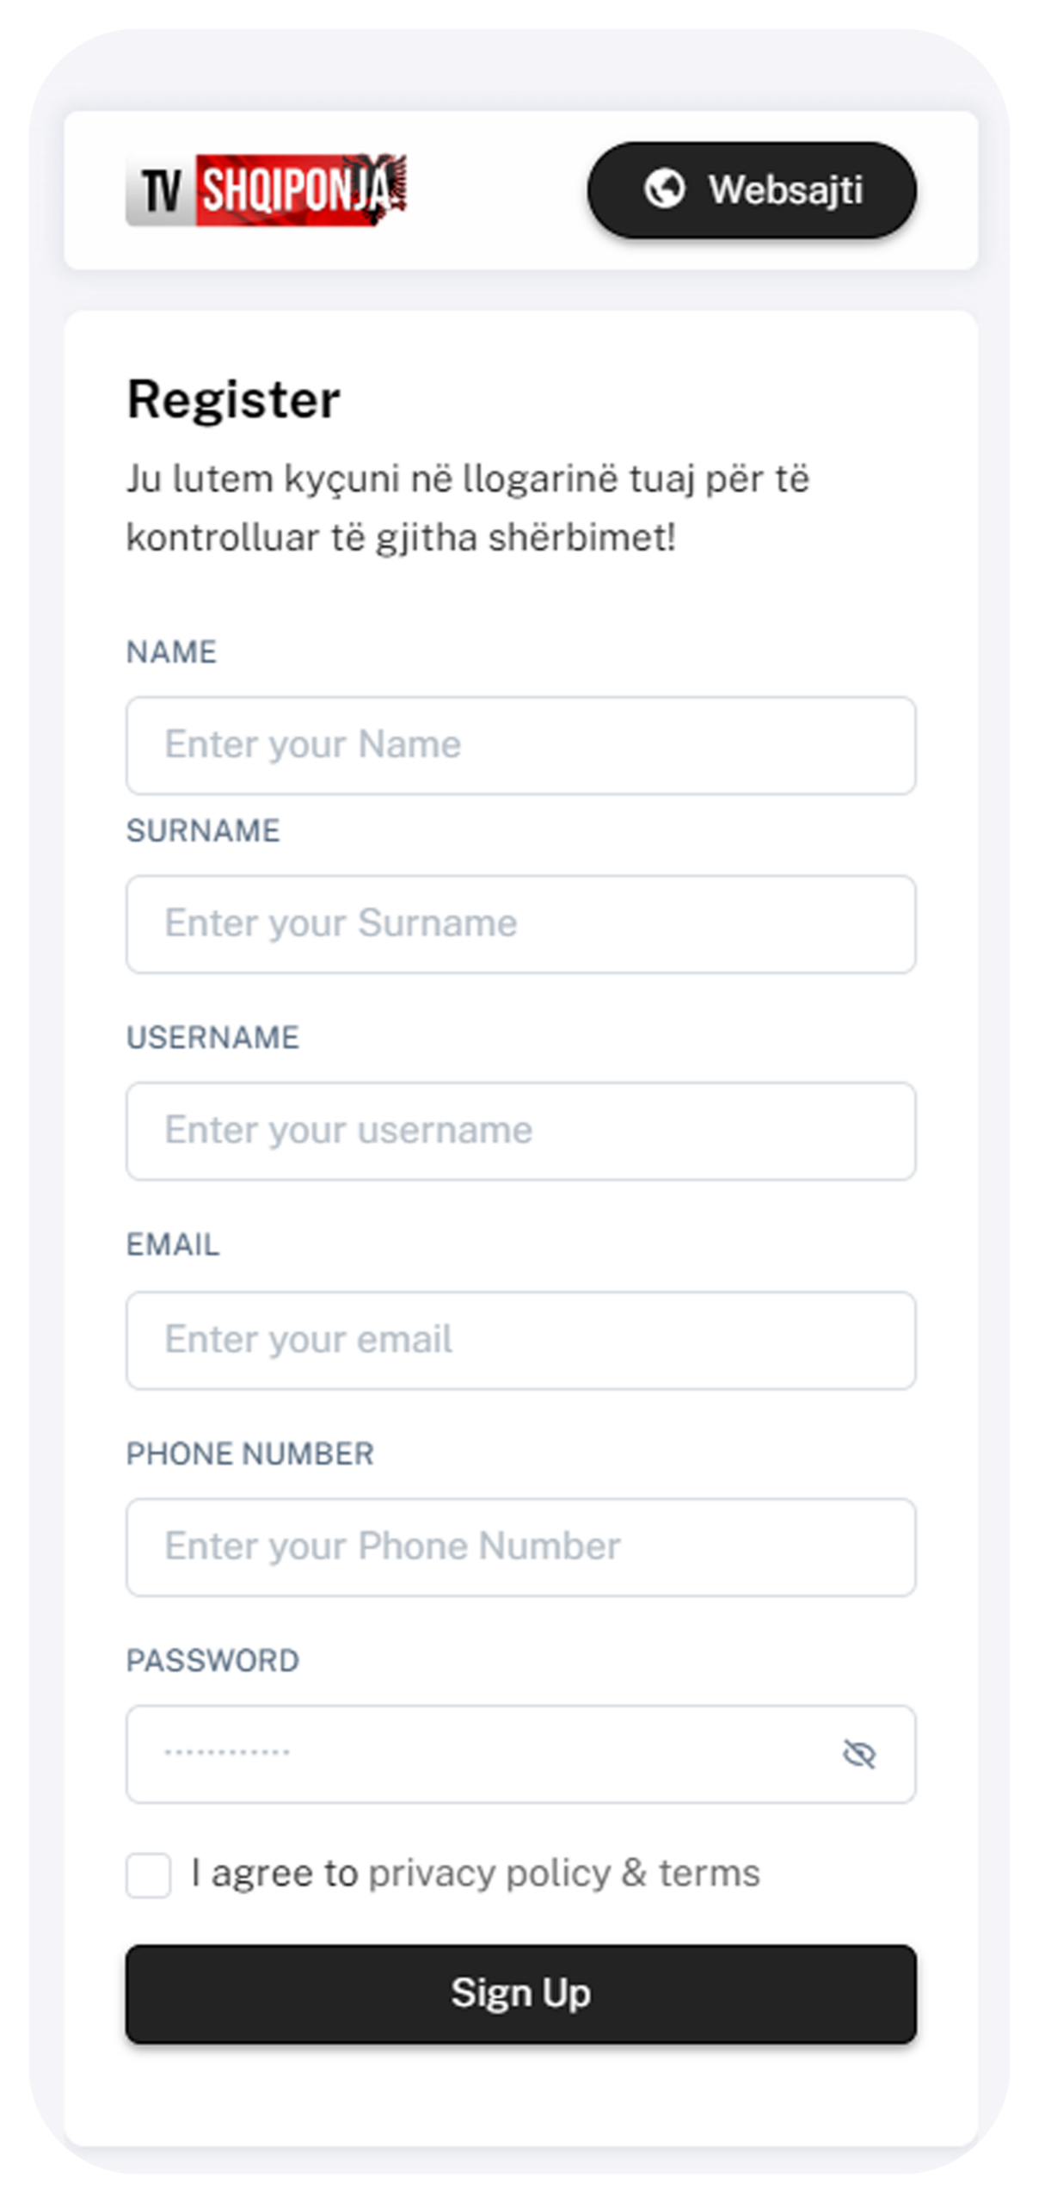This screenshot has height=2203, width=1039.
Task: Click the globe icon beside Websajti
Action: click(664, 189)
